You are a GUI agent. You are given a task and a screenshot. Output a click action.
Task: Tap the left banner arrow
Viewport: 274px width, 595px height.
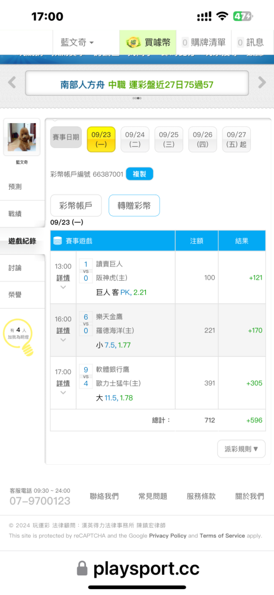12,82
